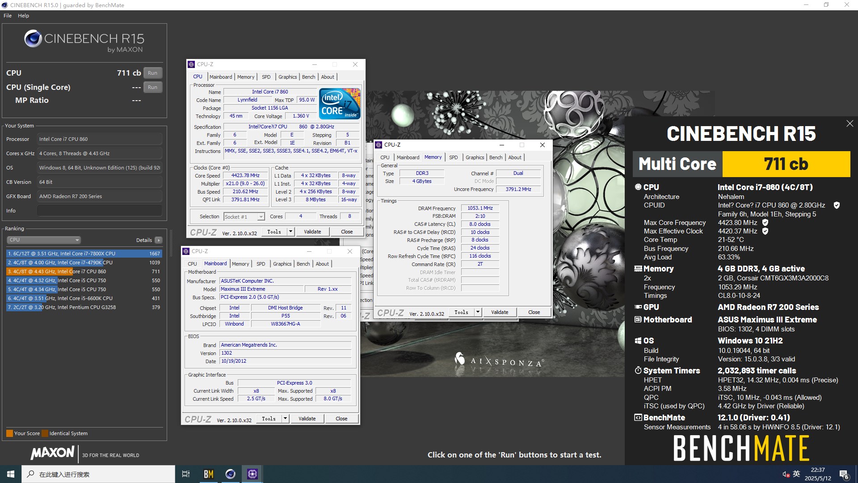
Task: Click the Motherboard section icon in BenchMate panel
Action: [x=638, y=320]
